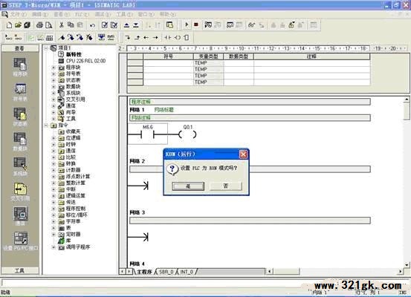The height and width of the screenshot is (297, 411).
Task: Click the 查看 navigation bar header button
Action: [20, 48]
